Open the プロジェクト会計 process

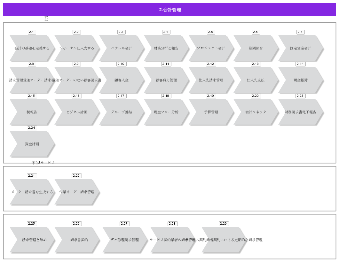coord(211,48)
